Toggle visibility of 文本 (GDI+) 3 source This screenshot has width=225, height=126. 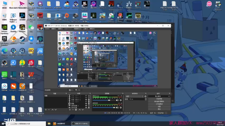86,98
